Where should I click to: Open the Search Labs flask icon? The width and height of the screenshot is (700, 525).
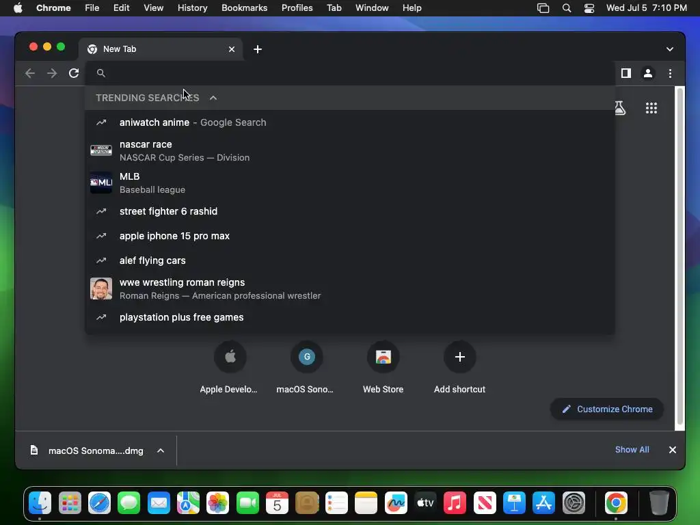click(619, 108)
